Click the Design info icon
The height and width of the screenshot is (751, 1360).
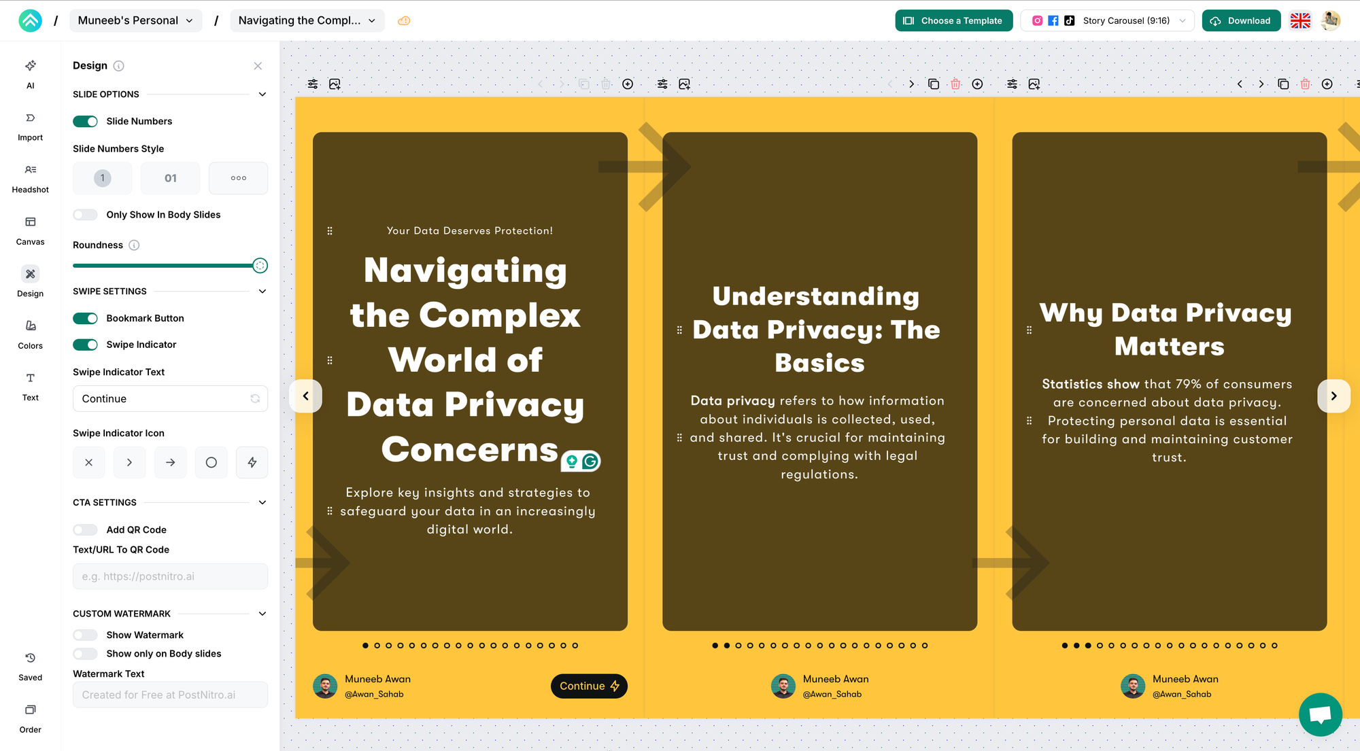click(118, 66)
